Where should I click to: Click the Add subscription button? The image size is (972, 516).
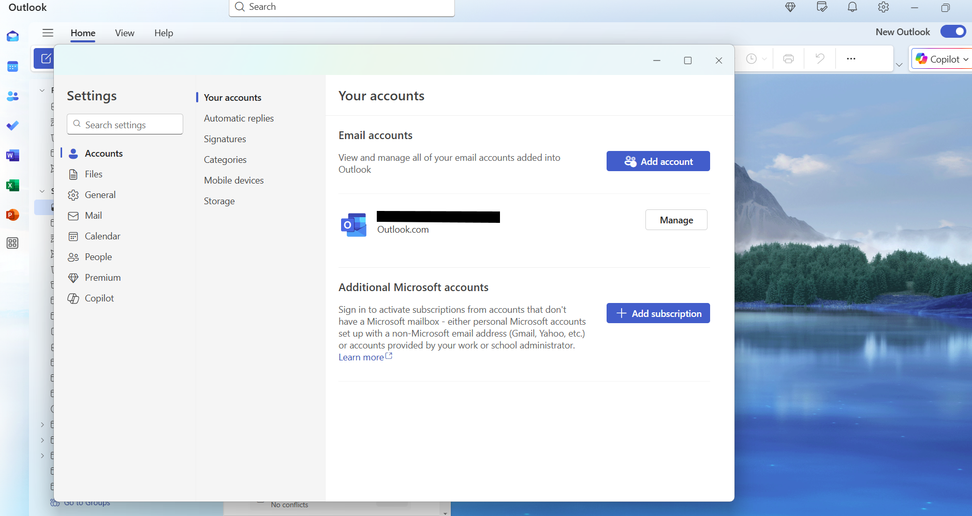(658, 313)
